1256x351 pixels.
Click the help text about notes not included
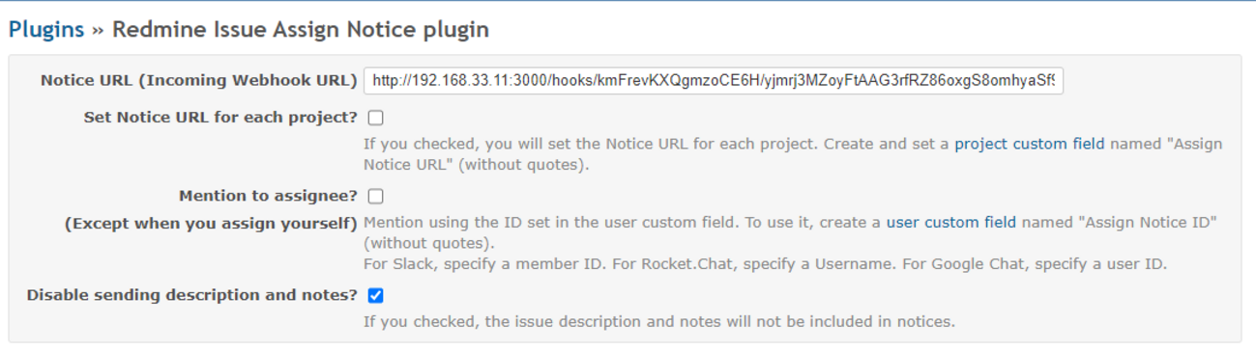point(659,321)
